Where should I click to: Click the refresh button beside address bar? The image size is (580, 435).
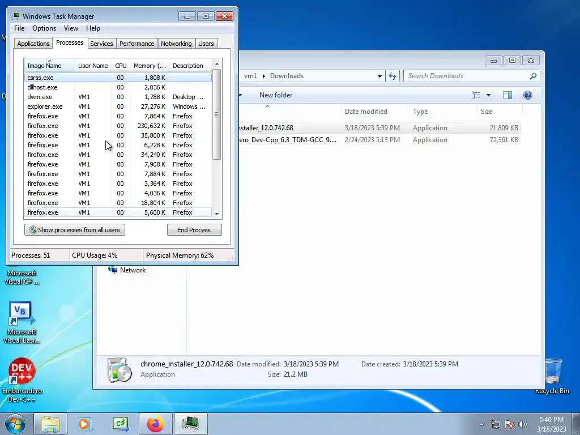pos(393,76)
